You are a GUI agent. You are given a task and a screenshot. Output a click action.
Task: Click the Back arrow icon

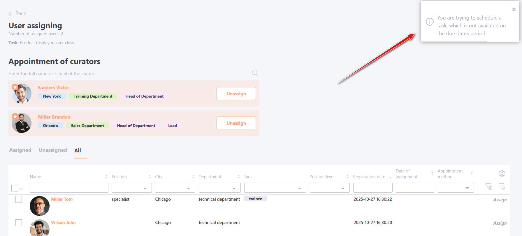(11, 14)
